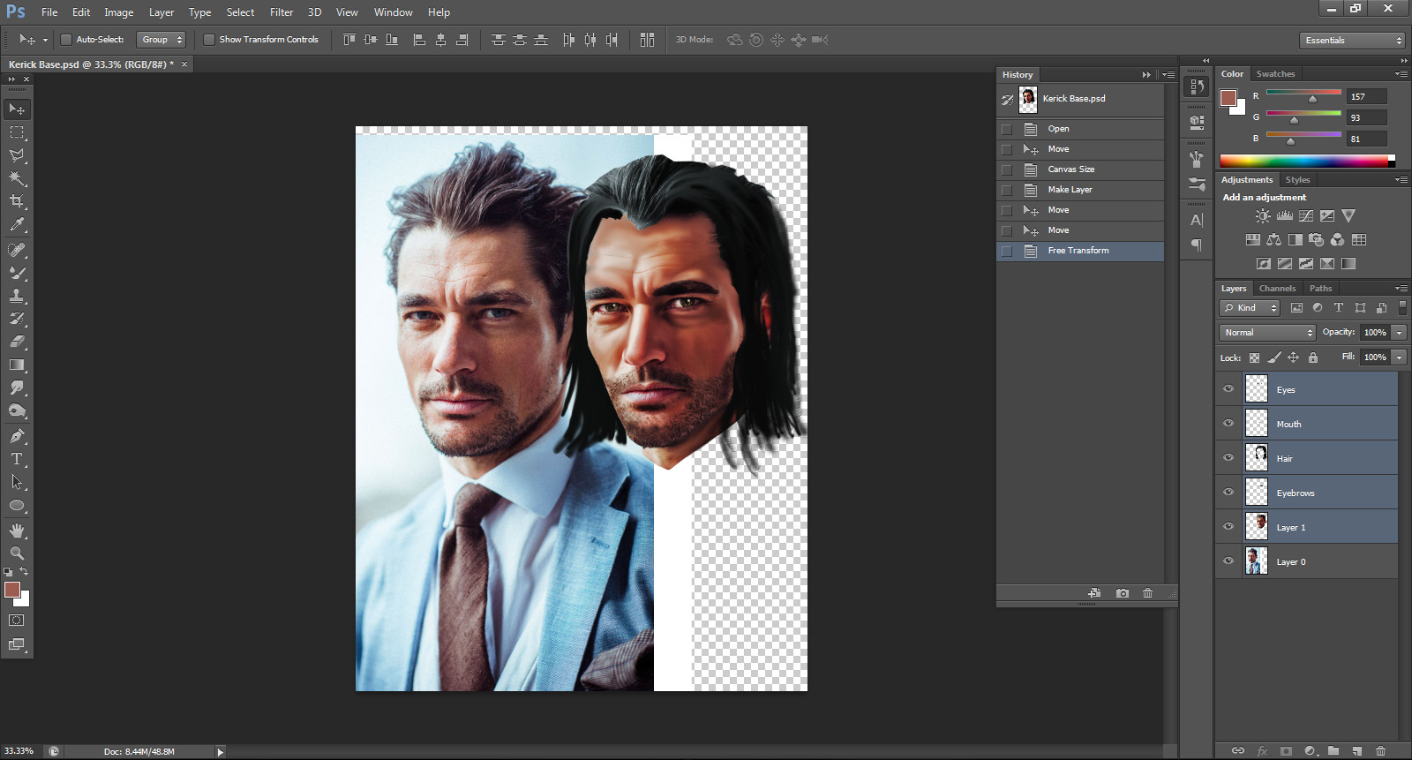Select the Hand tool
Screen dimensions: 1412x760
point(17,530)
